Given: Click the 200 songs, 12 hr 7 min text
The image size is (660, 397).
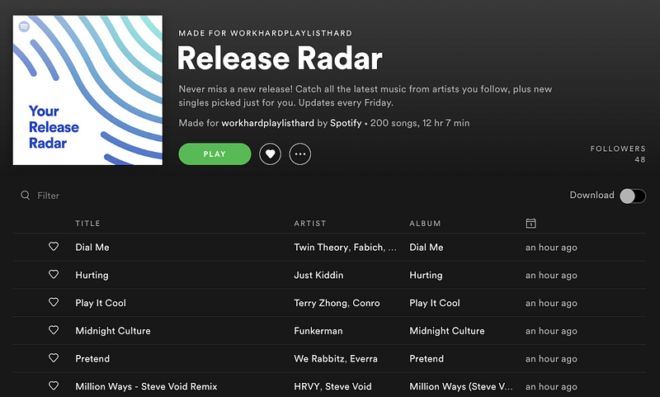Looking at the screenshot, I should 420,123.
